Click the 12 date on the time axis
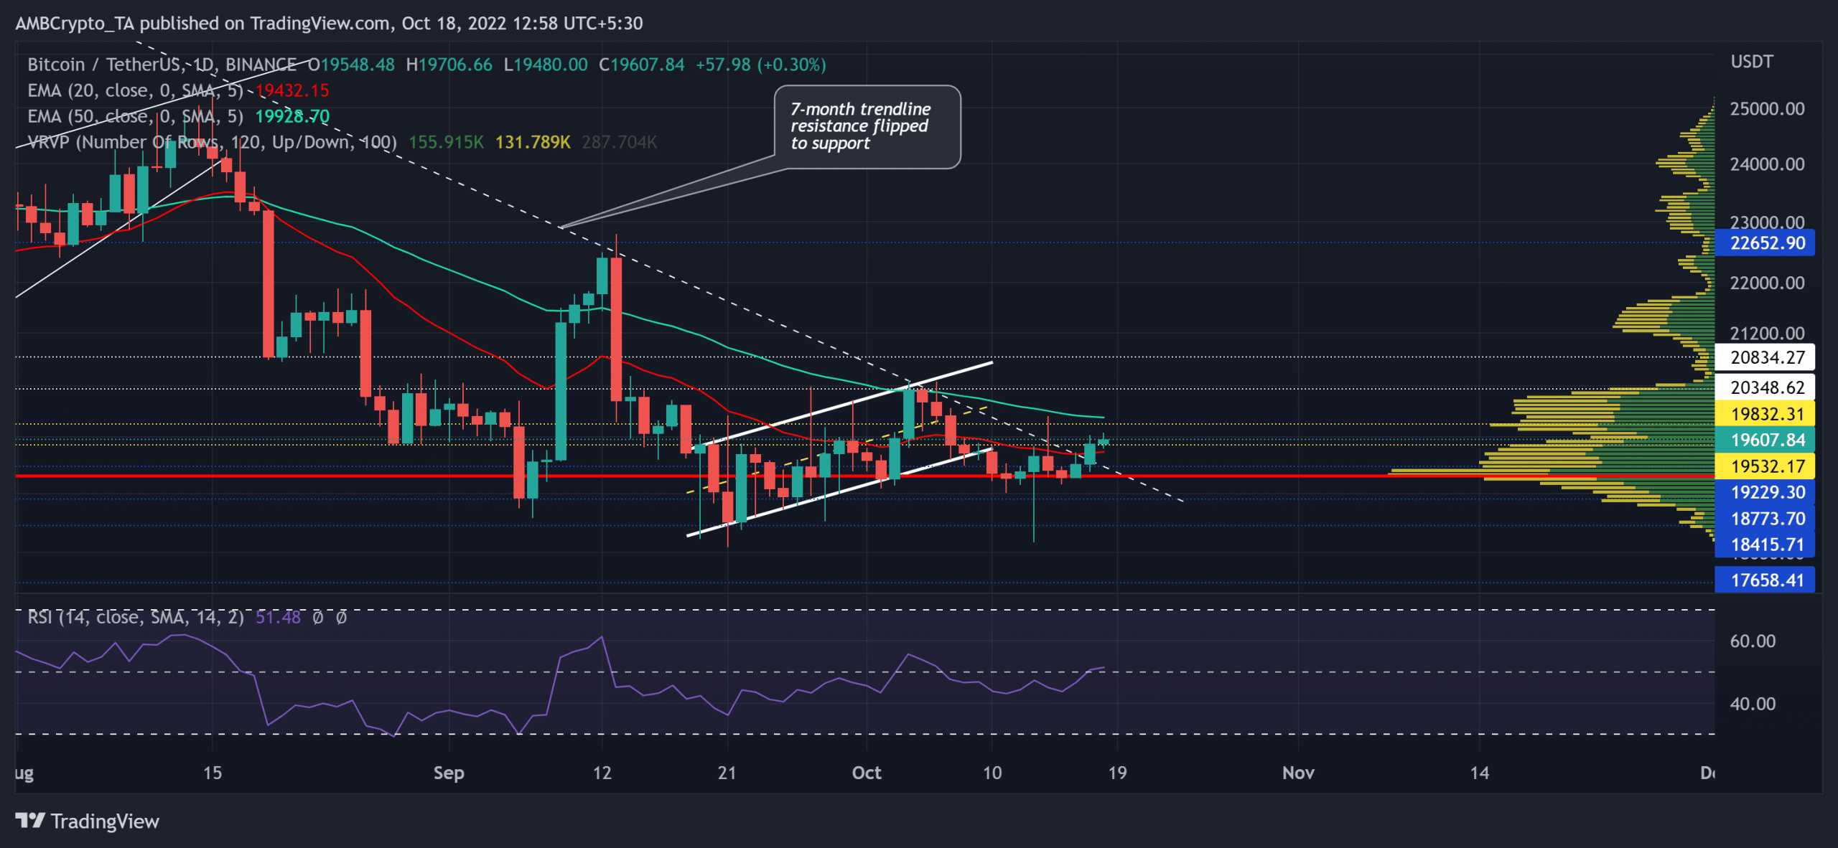 (x=602, y=773)
